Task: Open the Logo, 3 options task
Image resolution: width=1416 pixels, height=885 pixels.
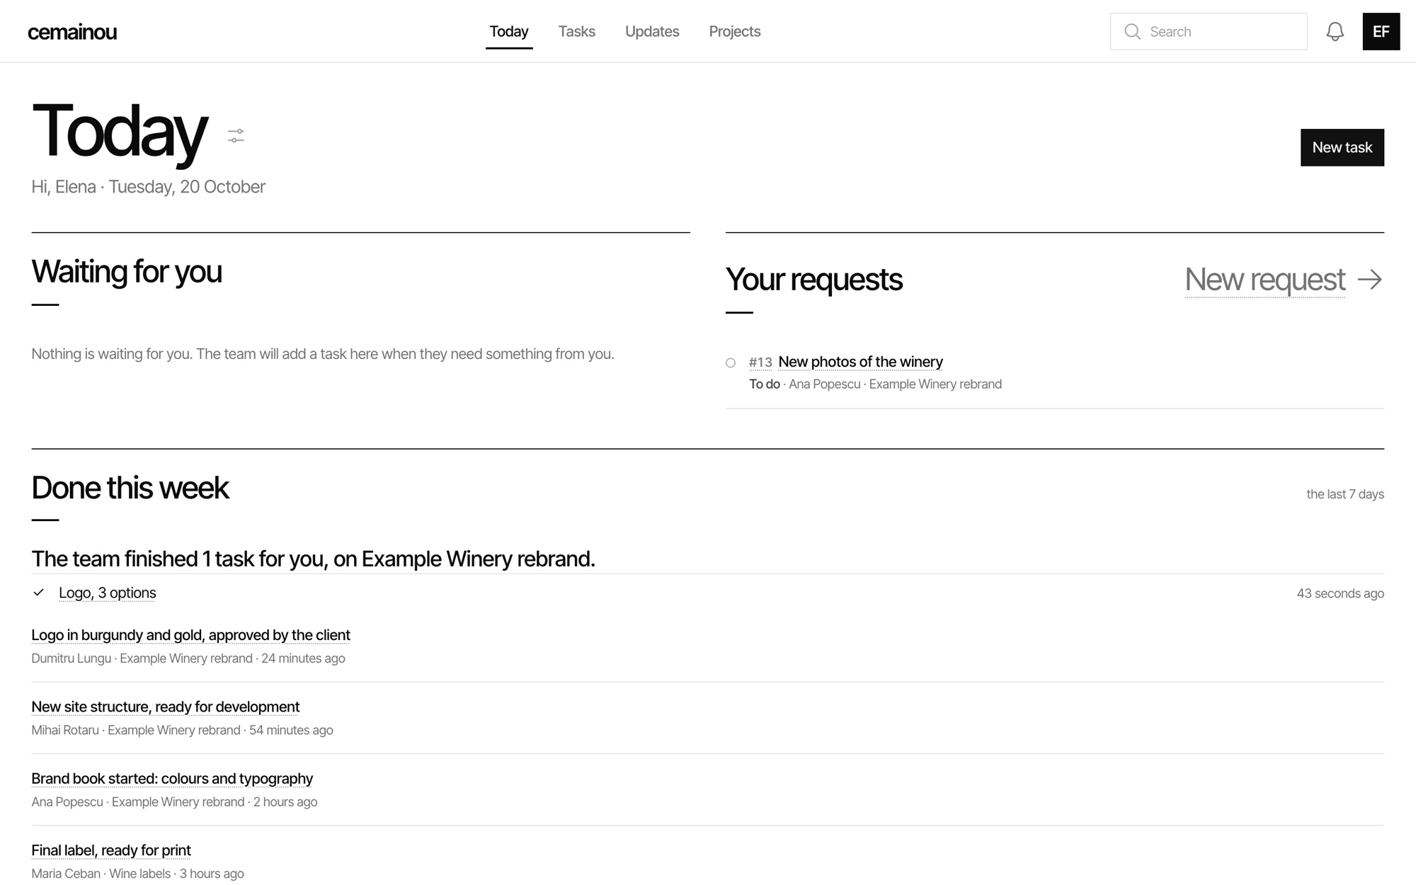Action: point(108,593)
